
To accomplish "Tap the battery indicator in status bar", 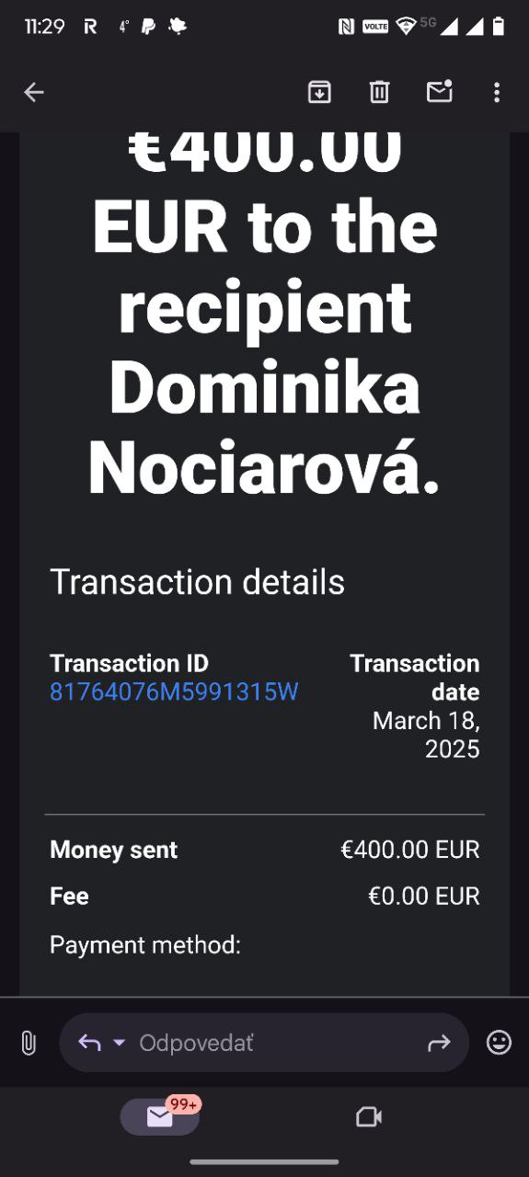I will pos(498,26).
